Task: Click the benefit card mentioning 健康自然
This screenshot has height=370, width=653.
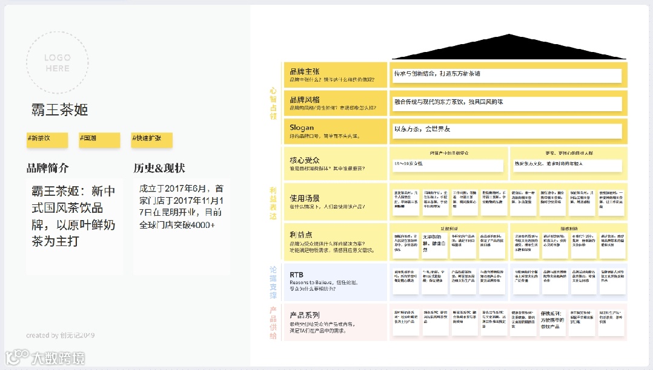Action: [435, 245]
